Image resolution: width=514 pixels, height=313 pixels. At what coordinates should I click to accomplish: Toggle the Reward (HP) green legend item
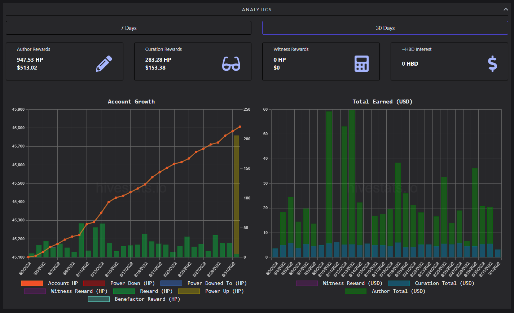[x=143, y=291]
